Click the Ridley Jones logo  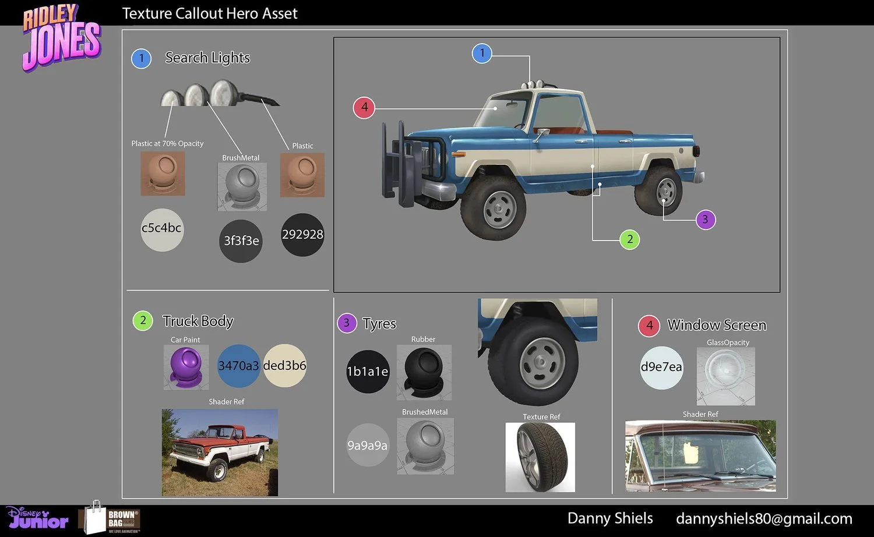click(62, 38)
